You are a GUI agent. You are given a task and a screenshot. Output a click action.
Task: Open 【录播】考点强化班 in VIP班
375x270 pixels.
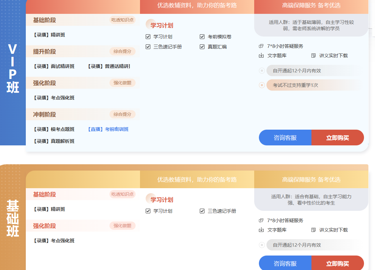point(54,98)
